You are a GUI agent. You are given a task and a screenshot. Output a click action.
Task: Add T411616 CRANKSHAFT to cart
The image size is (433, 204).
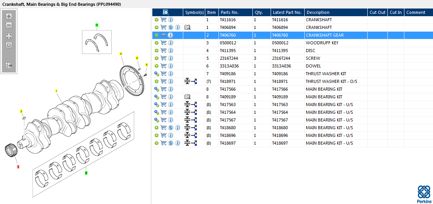coord(164,20)
